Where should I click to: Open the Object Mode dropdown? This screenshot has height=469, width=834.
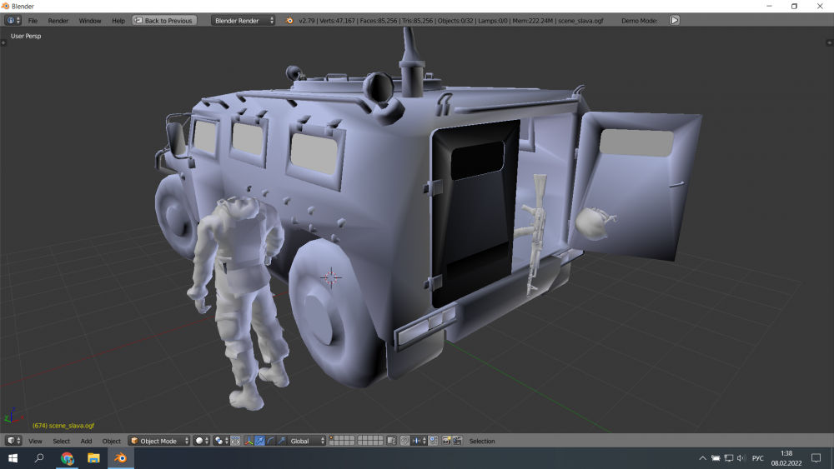point(158,441)
